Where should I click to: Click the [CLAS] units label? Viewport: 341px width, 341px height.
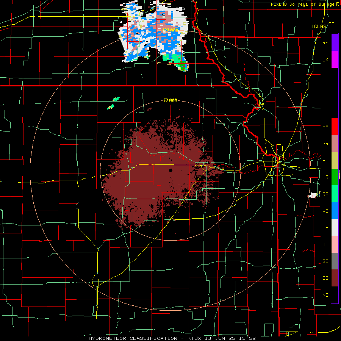click(x=320, y=27)
